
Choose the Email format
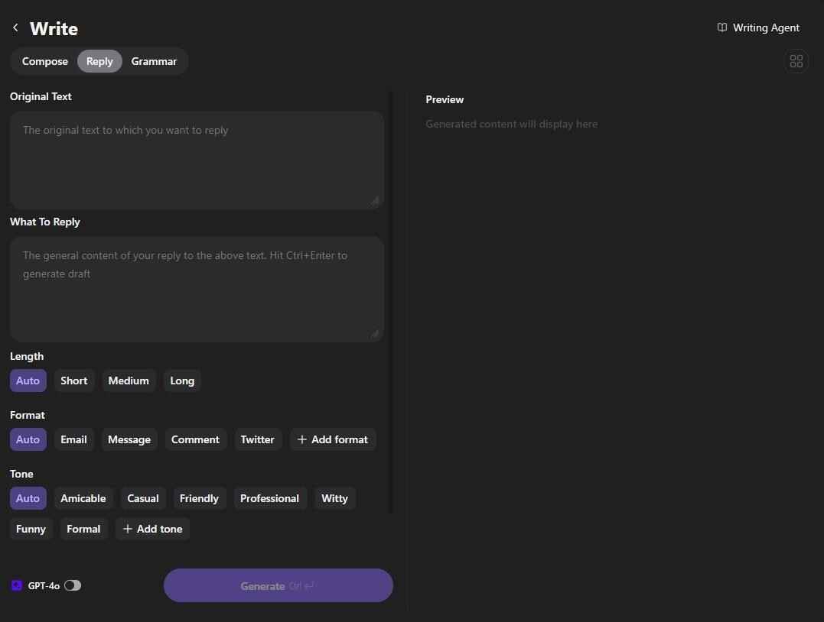click(x=73, y=439)
